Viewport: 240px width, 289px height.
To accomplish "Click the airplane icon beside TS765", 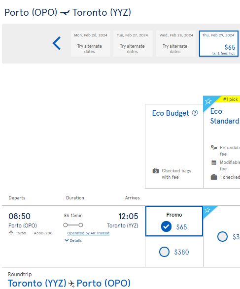I will 11,232.
